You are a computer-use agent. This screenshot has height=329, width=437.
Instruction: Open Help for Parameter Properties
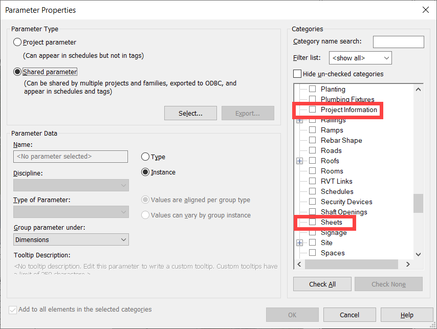[407, 315]
